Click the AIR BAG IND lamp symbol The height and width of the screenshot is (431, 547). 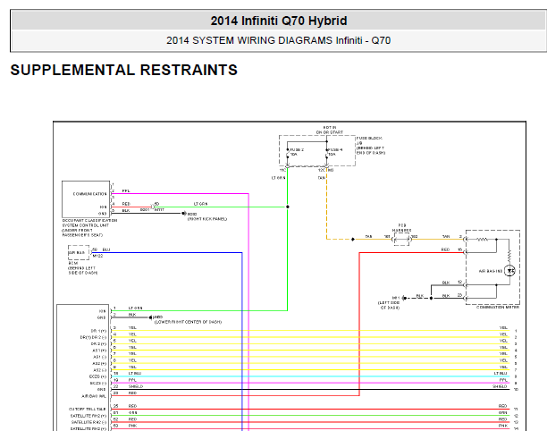point(509,270)
